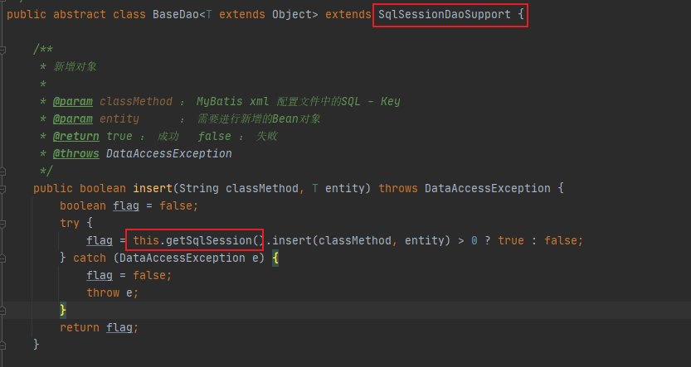
Task: Place cursor on BaseDao class name
Action: coord(176,15)
